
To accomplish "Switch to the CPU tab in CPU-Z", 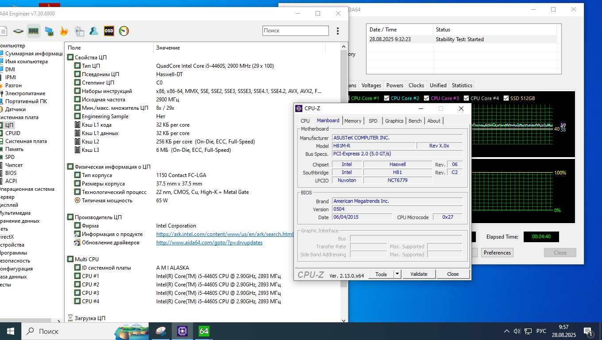I will coord(305,121).
